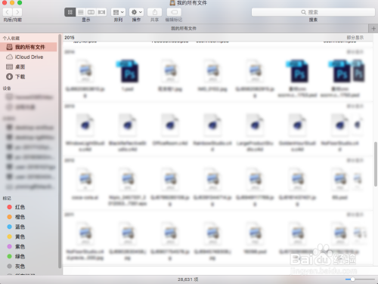
Task: Switch to list view mode
Action: 81,12
